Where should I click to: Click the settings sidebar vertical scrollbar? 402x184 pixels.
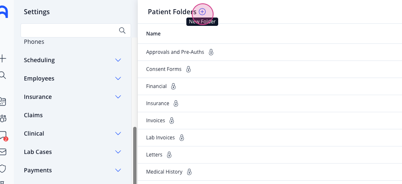click(x=134, y=155)
